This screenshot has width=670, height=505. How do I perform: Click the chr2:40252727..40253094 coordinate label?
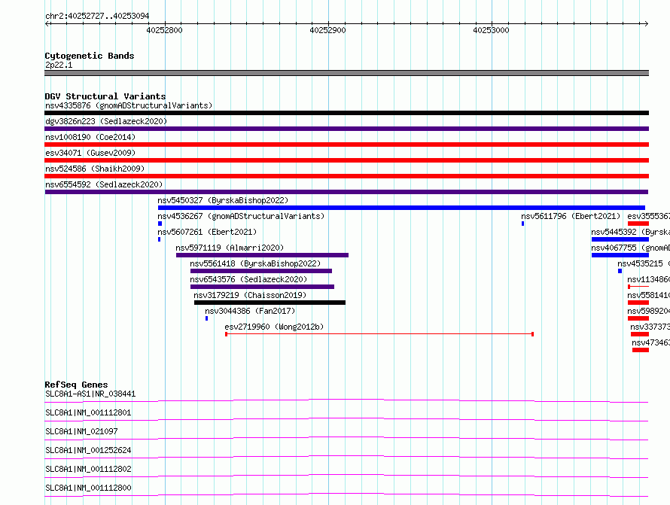[97, 16]
